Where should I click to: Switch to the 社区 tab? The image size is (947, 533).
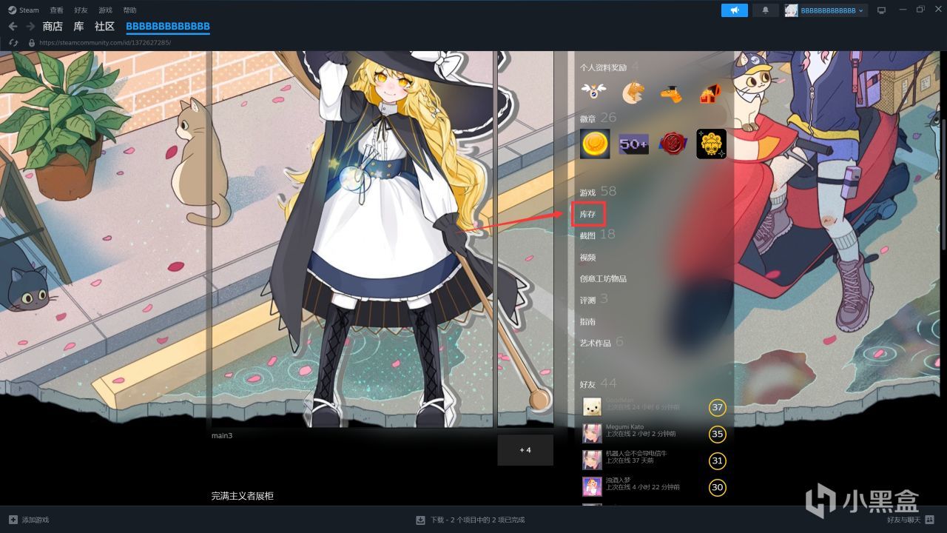(x=105, y=27)
